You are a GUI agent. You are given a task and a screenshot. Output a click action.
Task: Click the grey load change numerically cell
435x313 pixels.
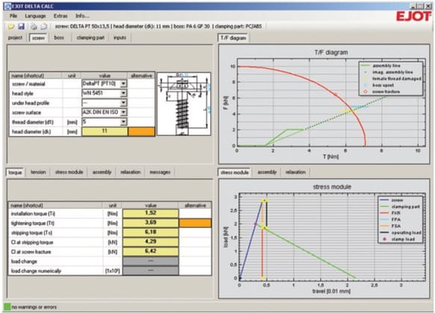pyautogui.click(x=151, y=271)
